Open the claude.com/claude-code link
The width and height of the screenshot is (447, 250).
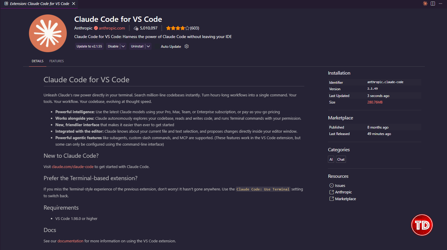72,167
